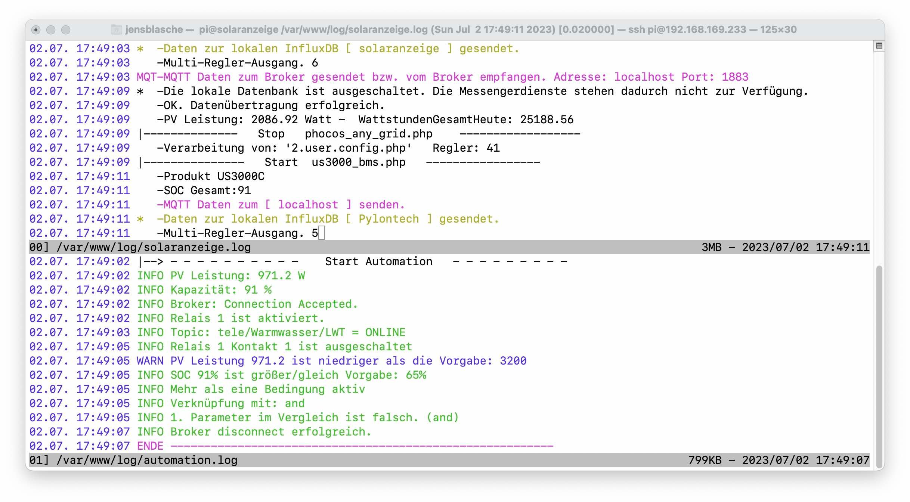Zoom the terminal window
Viewport: 910px width, 502px height.
(66, 30)
